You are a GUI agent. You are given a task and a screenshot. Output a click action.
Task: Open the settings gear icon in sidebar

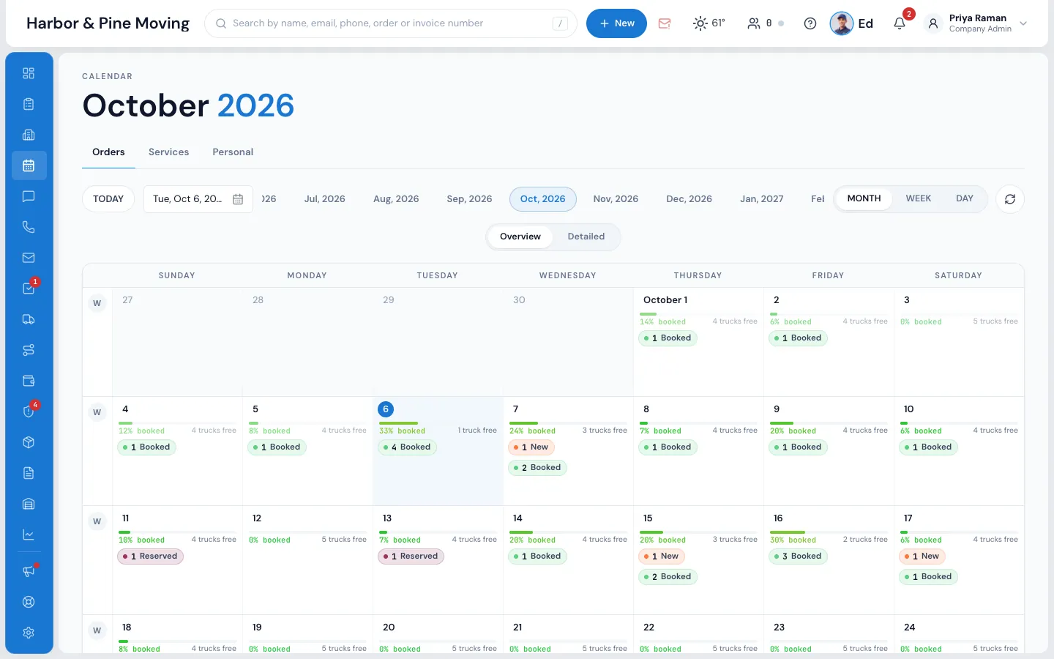(29, 633)
